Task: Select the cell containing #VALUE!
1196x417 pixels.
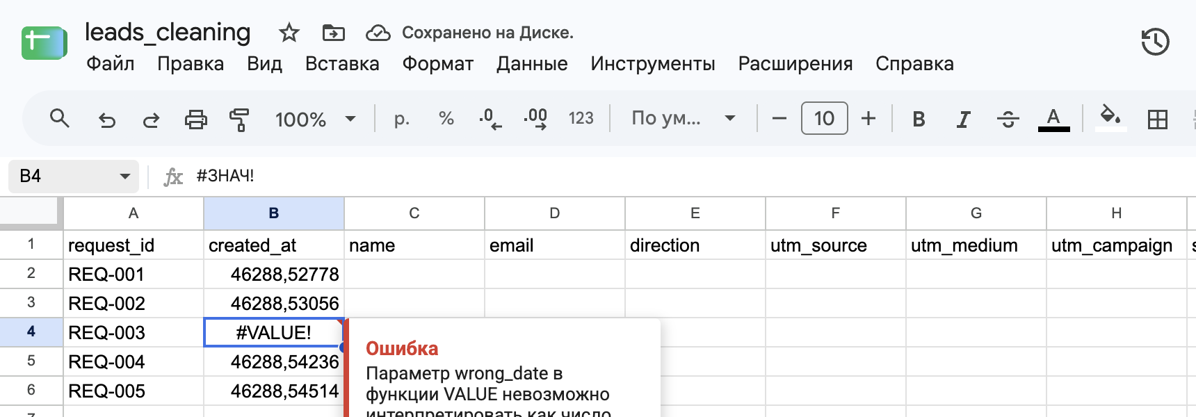Action: tap(274, 332)
